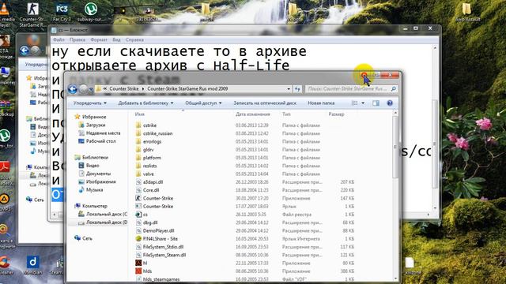Select the Core.dll file
Screen dimensions: 506x284
pyautogui.click(x=148, y=190)
